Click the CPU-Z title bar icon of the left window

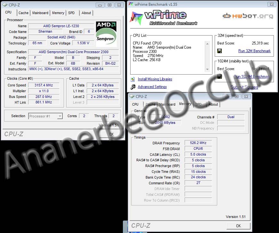pyautogui.click(x=5, y=5)
